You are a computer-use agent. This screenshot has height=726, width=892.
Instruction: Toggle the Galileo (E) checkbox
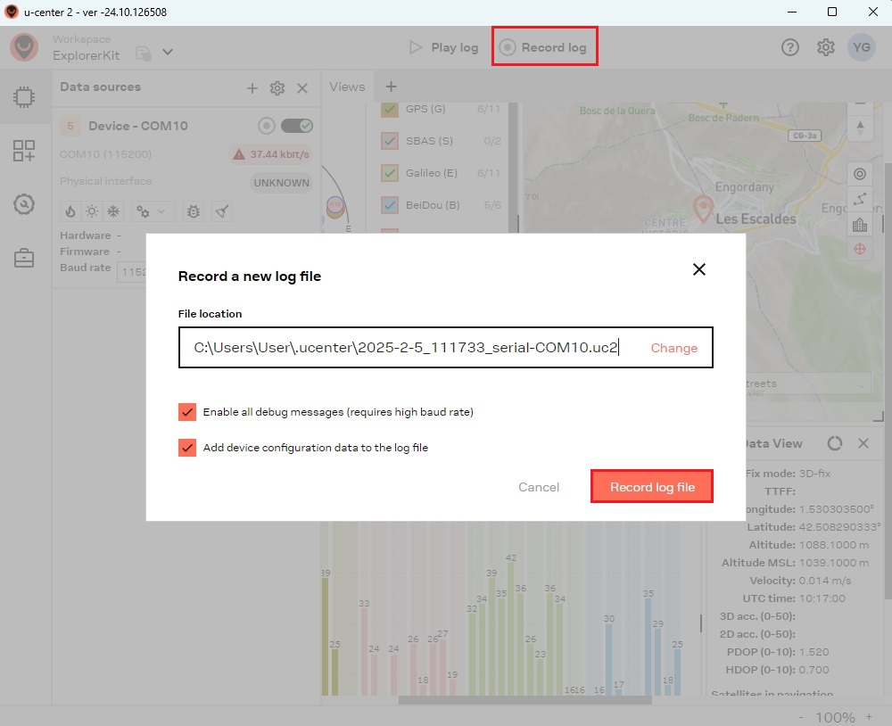click(390, 172)
